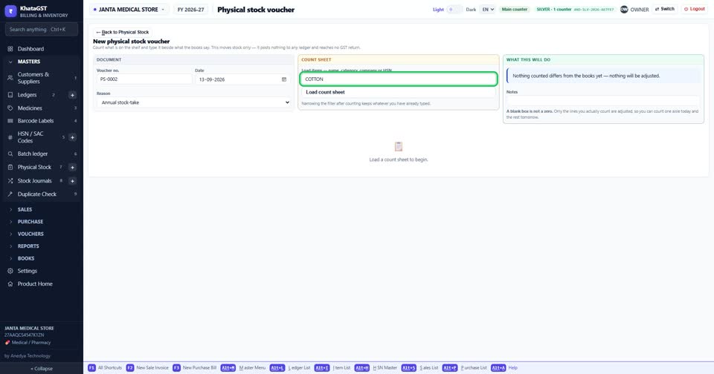Open Duplicate Check menu item

[x=42, y=194]
